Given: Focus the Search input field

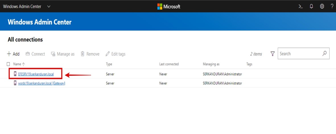Looking at the screenshot, I should coord(304,54).
